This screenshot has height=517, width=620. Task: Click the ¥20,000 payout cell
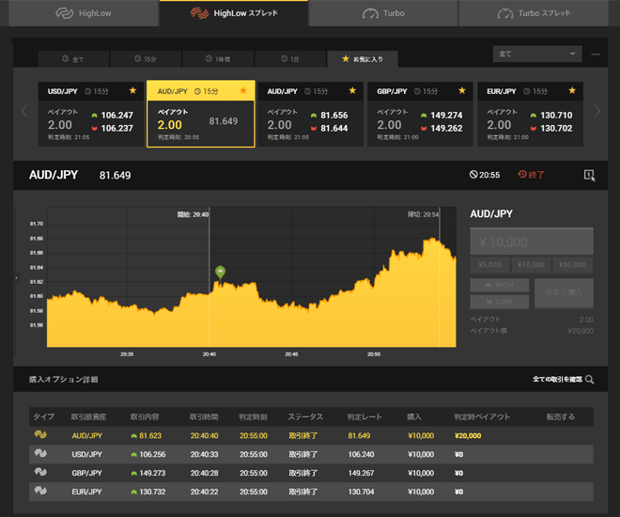(468, 435)
